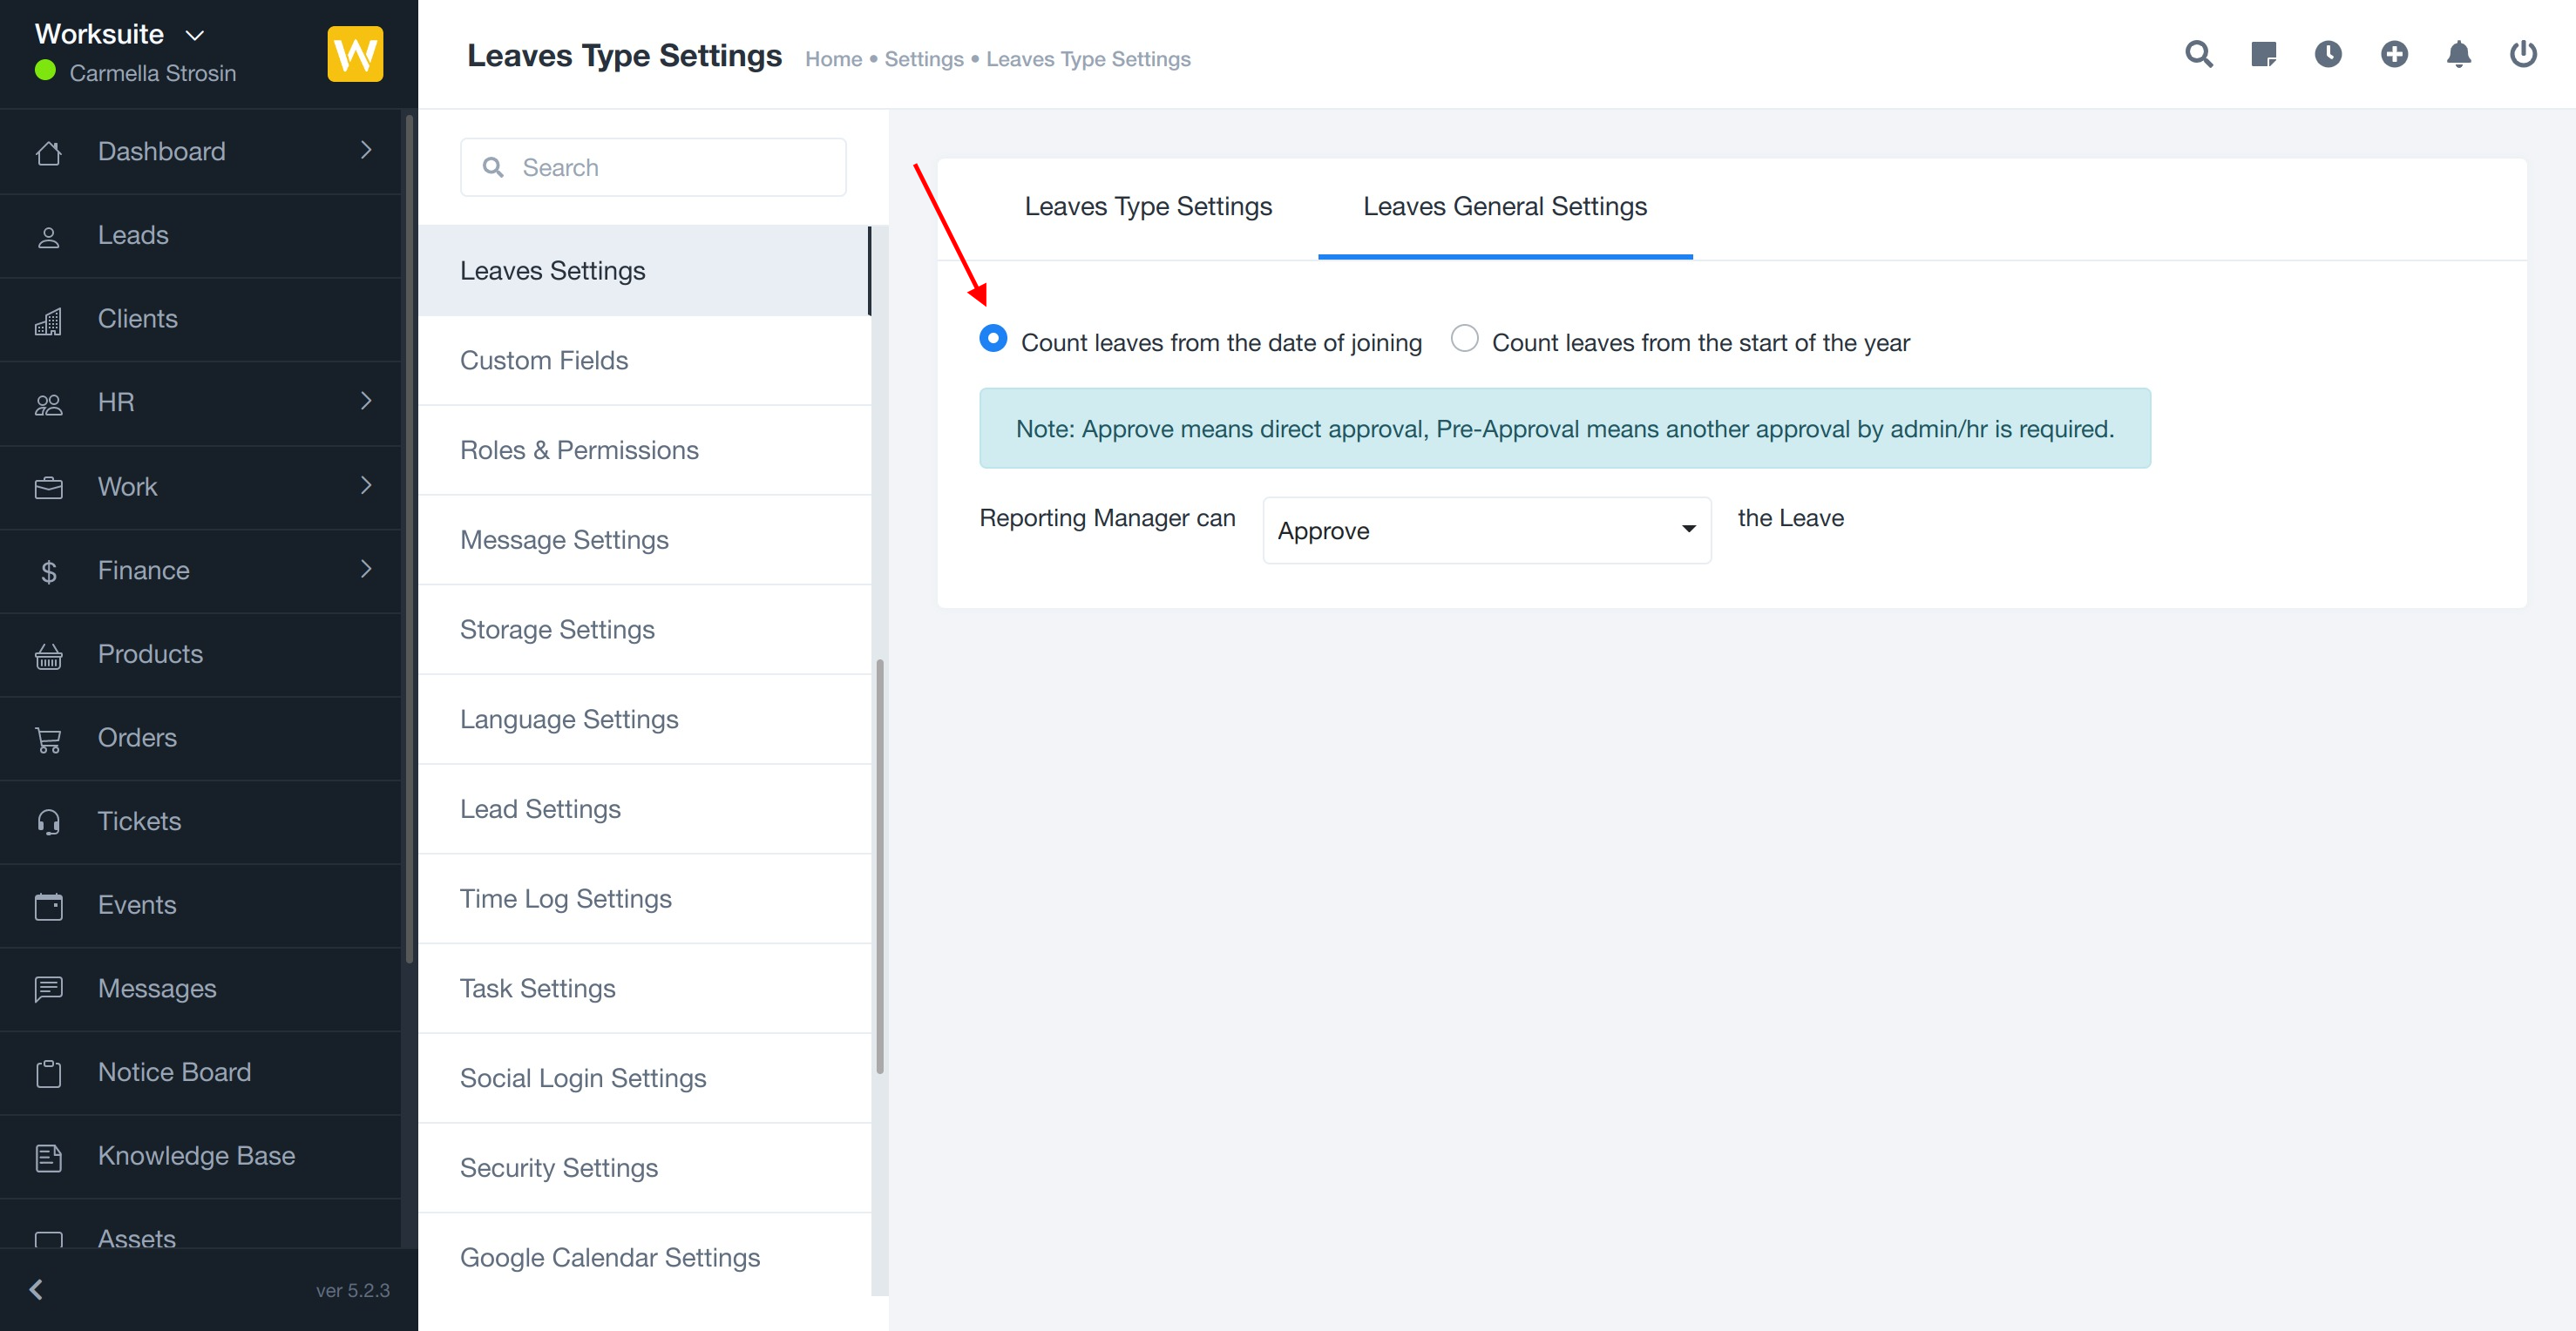
Task: Open the sticky notes icon in header
Action: 2263,54
